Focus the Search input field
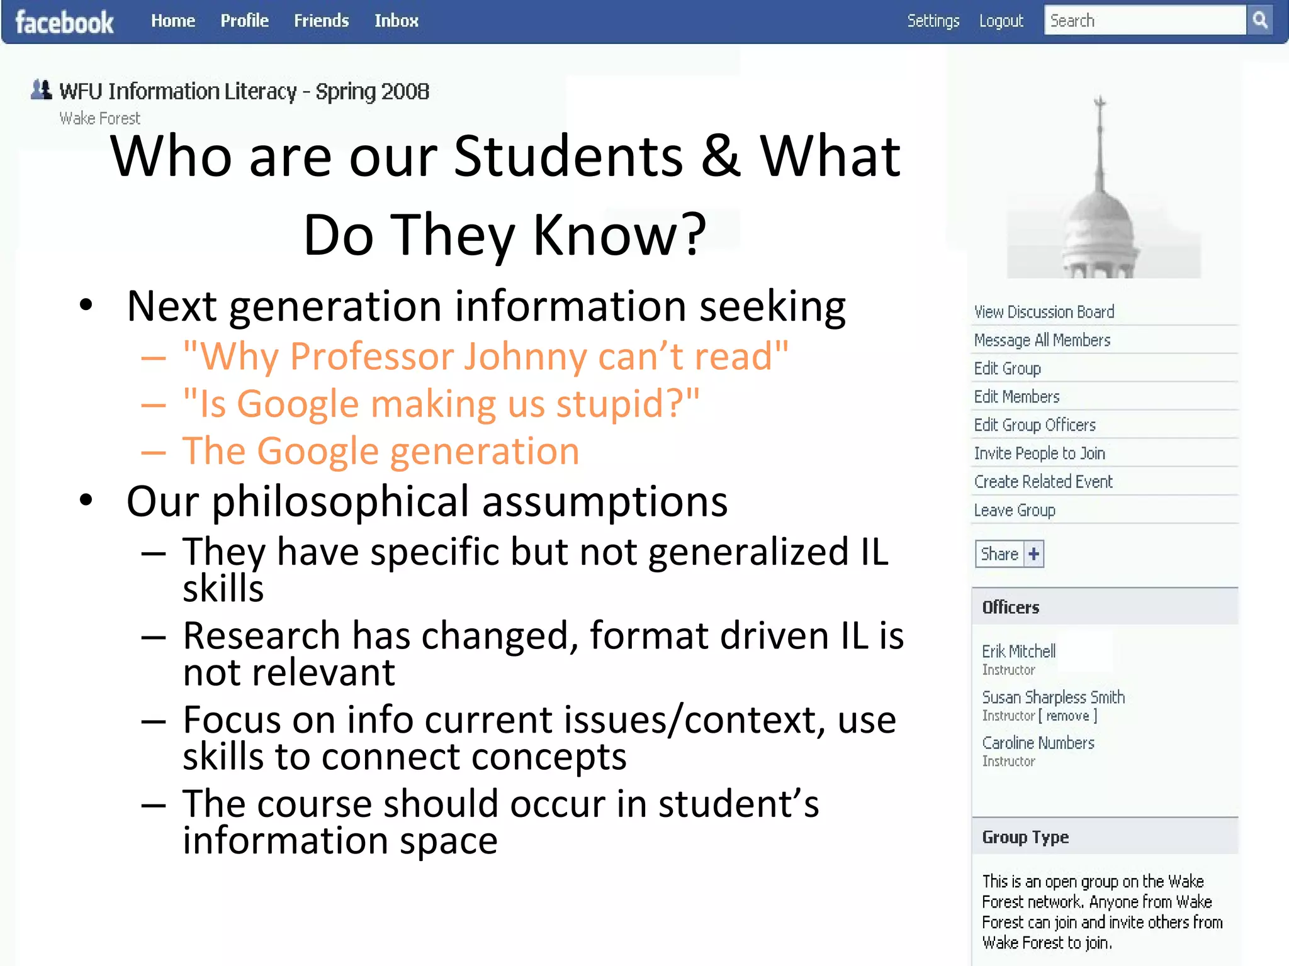 (1145, 20)
